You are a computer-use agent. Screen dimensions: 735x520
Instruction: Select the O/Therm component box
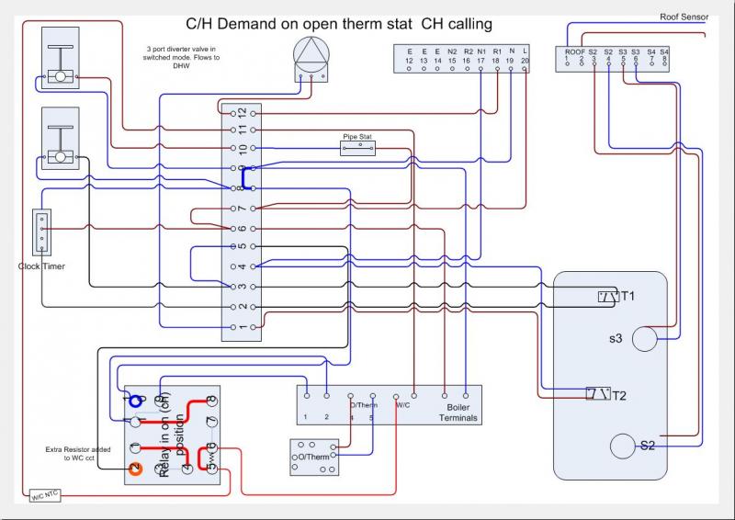(x=313, y=457)
